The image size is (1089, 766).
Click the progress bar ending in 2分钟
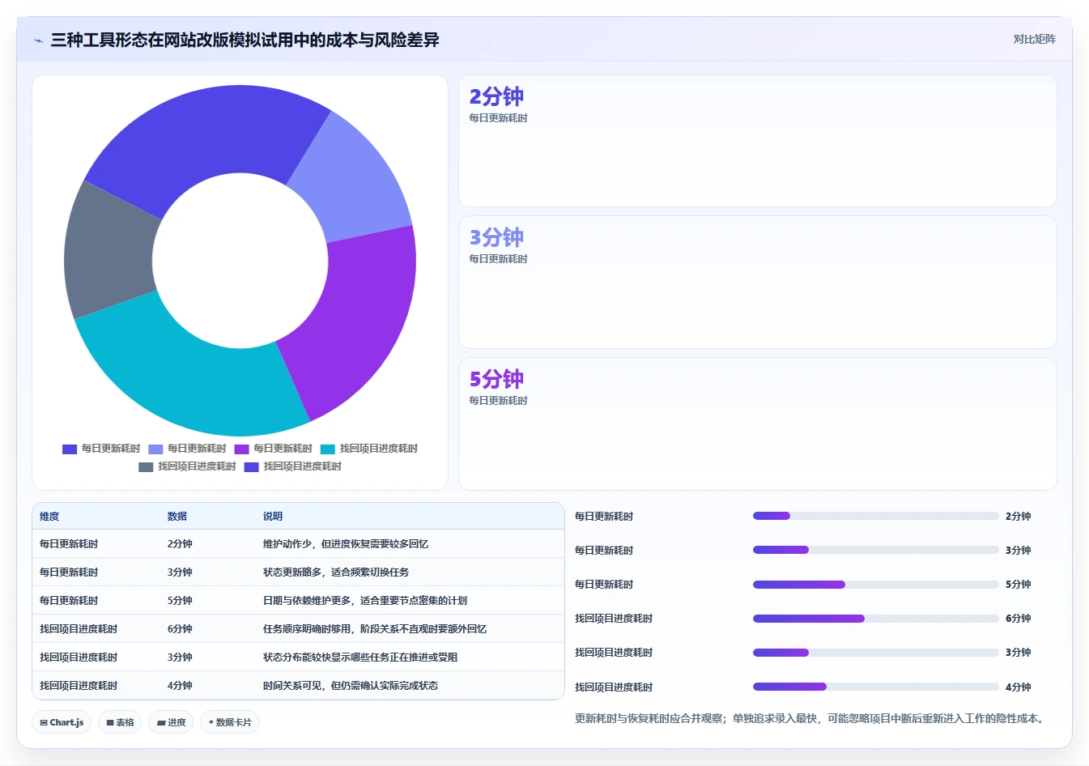(876, 516)
